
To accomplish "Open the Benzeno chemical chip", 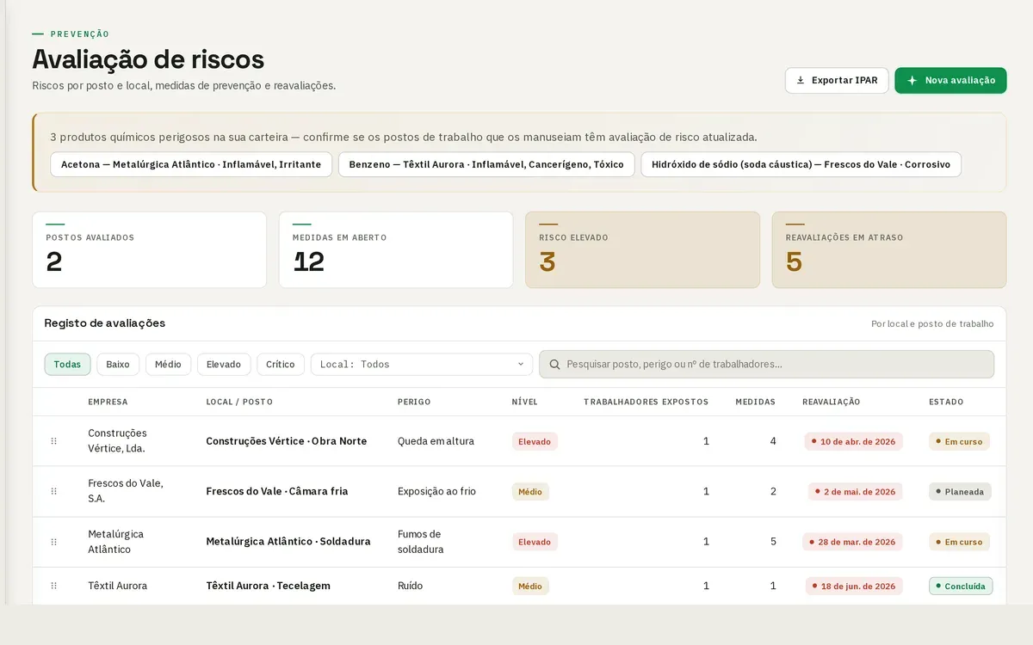I will (486, 164).
